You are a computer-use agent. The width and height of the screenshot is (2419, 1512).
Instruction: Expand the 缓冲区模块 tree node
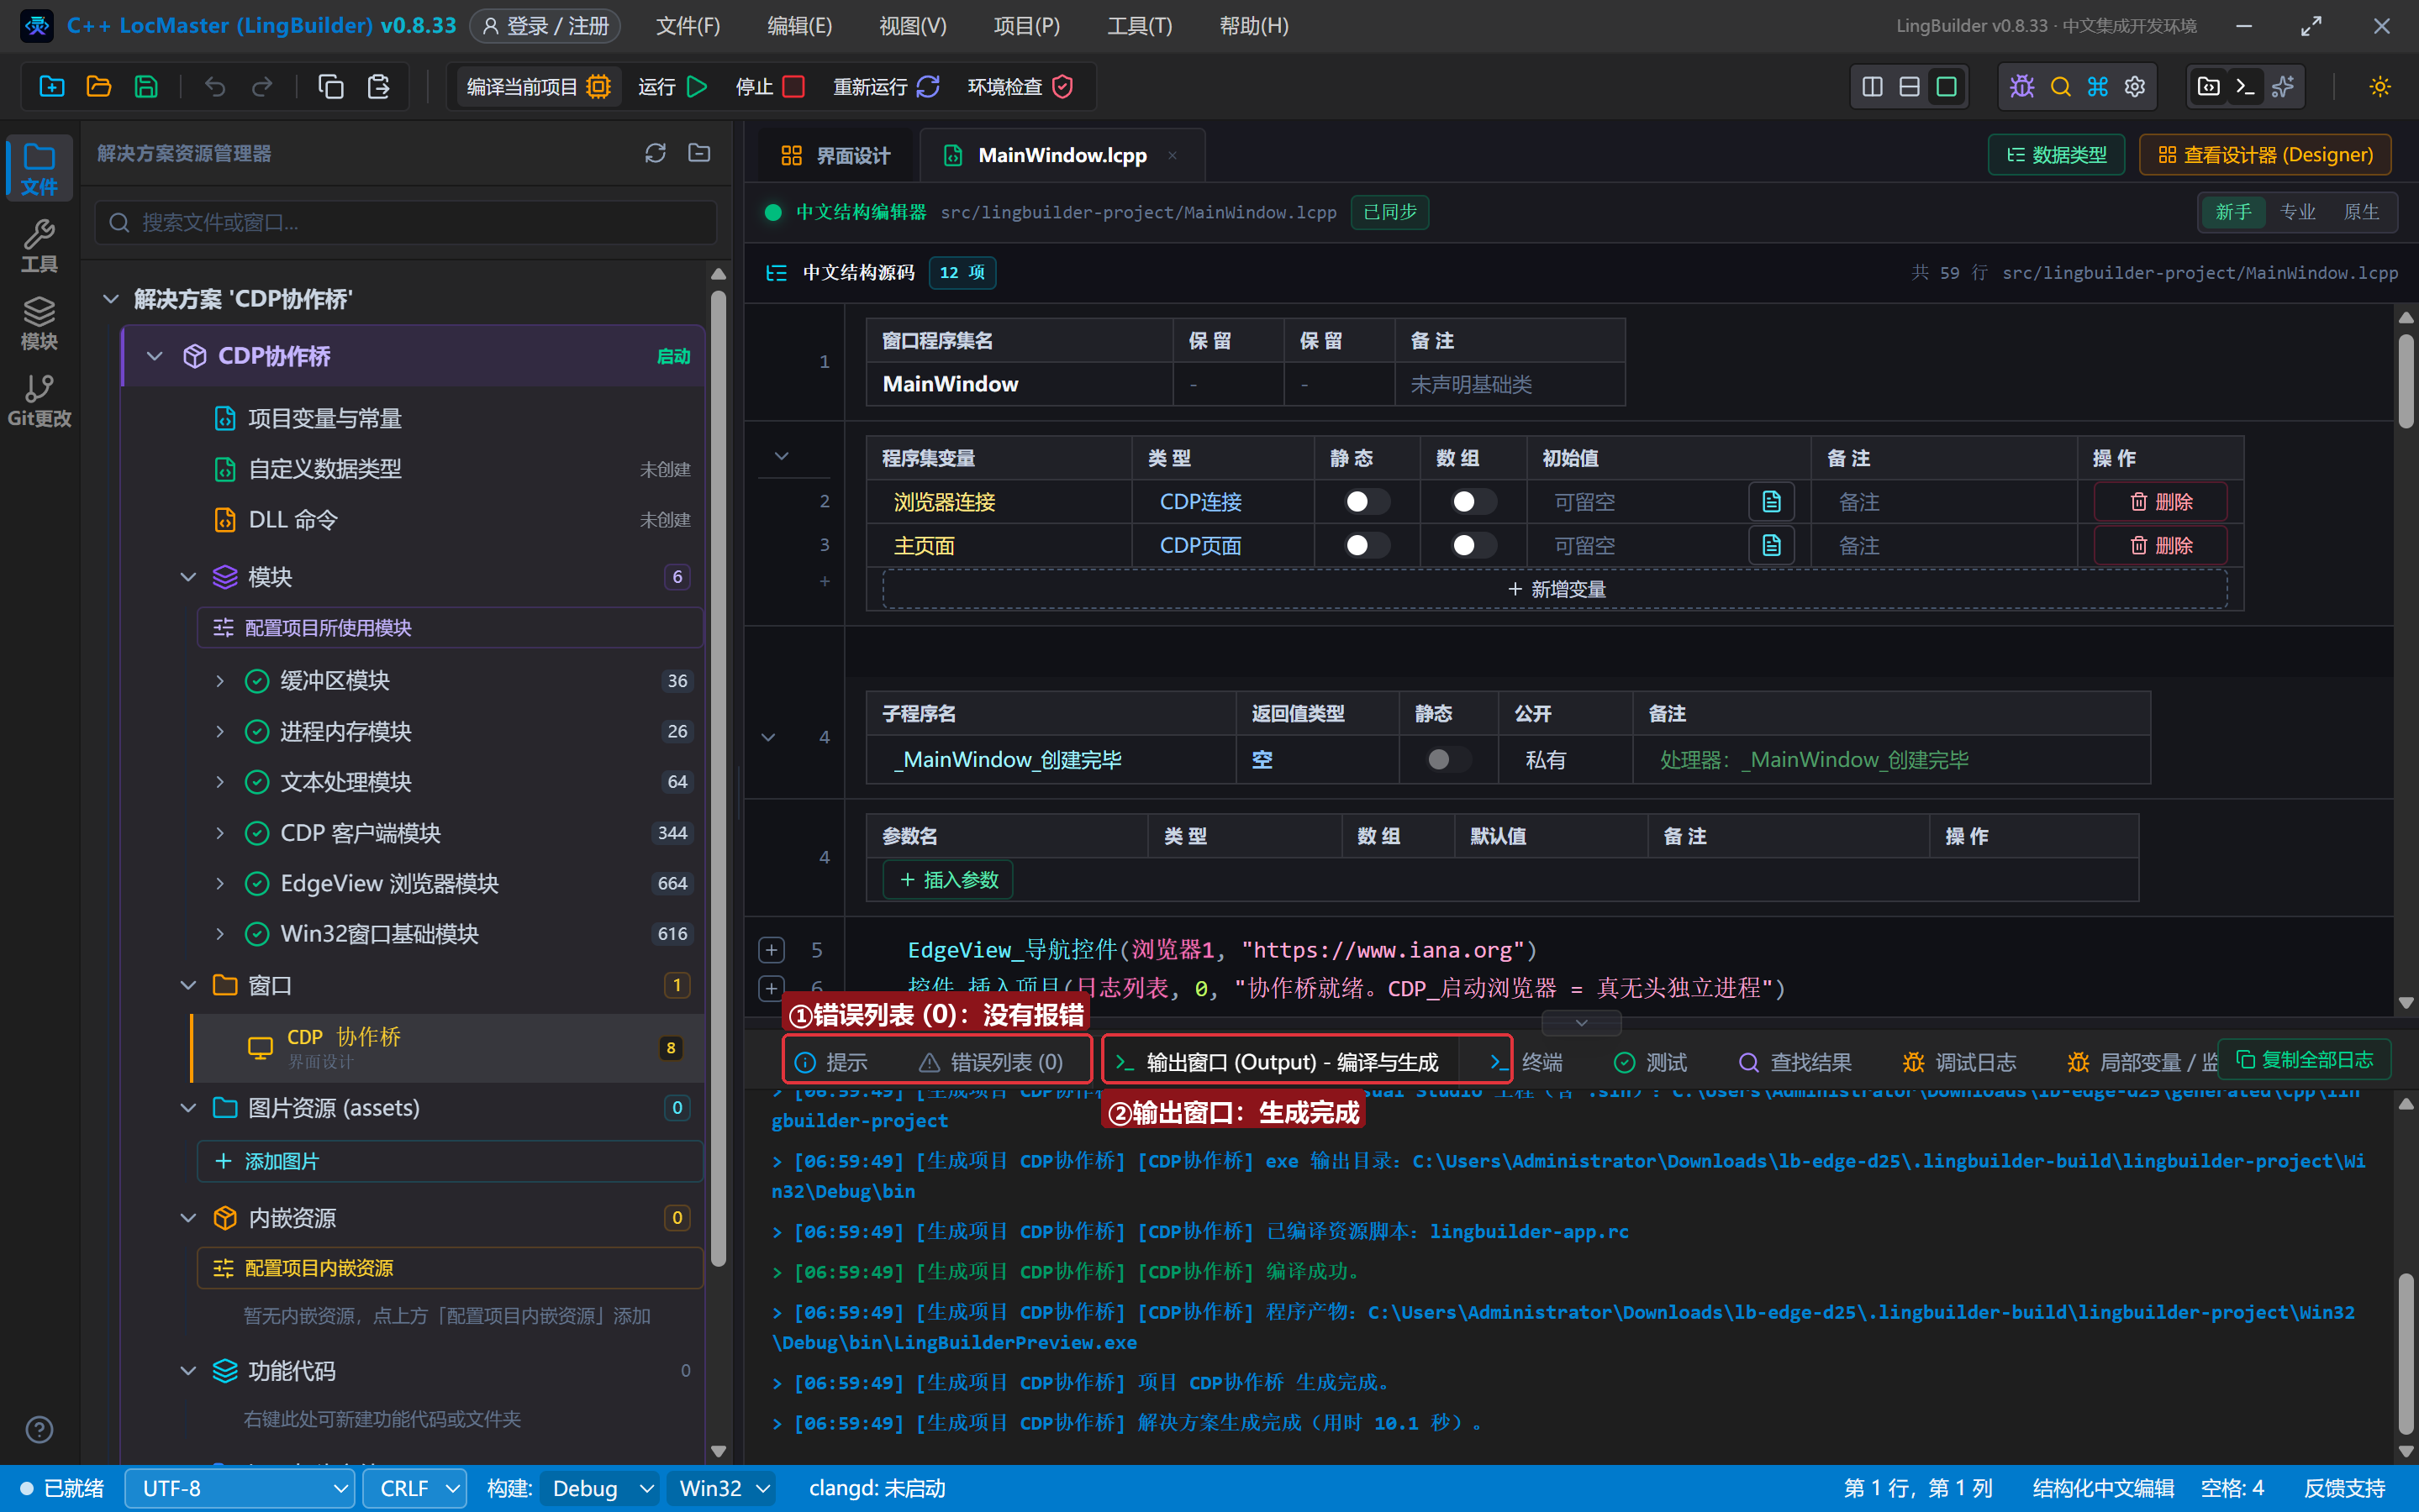point(220,681)
